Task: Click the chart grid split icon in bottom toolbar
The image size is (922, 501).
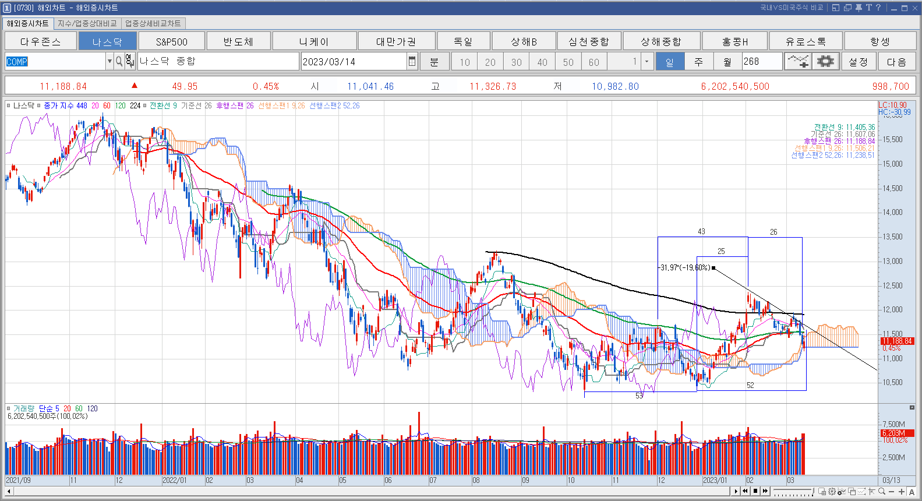Action: [x=822, y=492]
